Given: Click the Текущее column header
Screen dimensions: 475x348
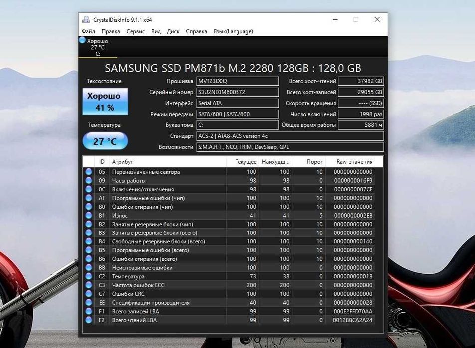Looking at the screenshot, I should [242, 162].
